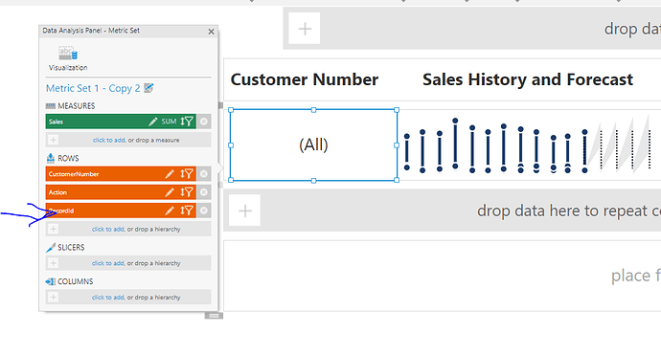The width and height of the screenshot is (661, 355).
Task: Click the plus button in the repeat-data drop area
Action: 245,211
